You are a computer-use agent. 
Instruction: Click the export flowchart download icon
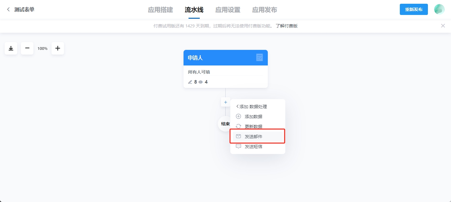11,48
